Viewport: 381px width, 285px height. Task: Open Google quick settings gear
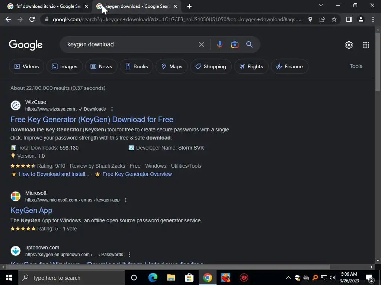tap(349, 45)
